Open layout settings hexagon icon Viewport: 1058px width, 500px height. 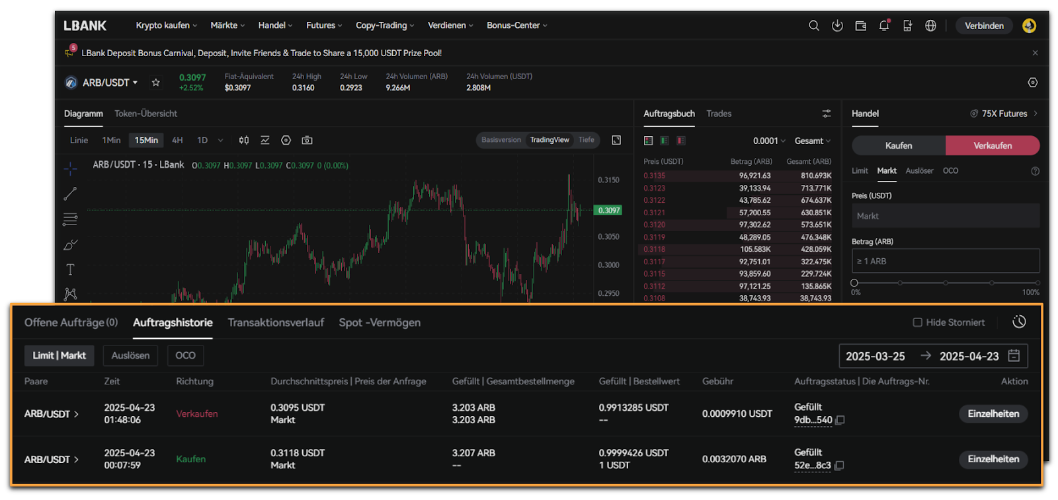coord(1033,83)
